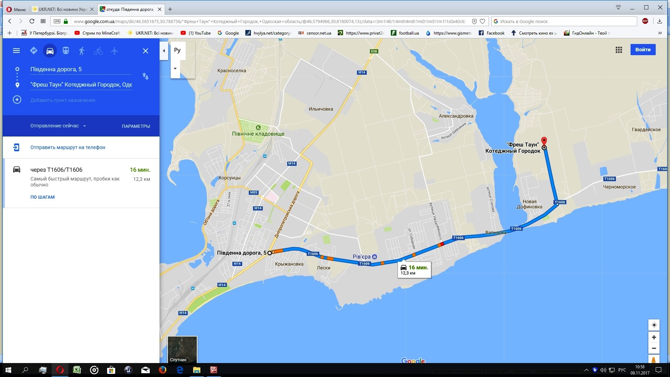Click the Отправить маршрут на телефон link
This screenshot has height=377, width=670.
click(67, 147)
